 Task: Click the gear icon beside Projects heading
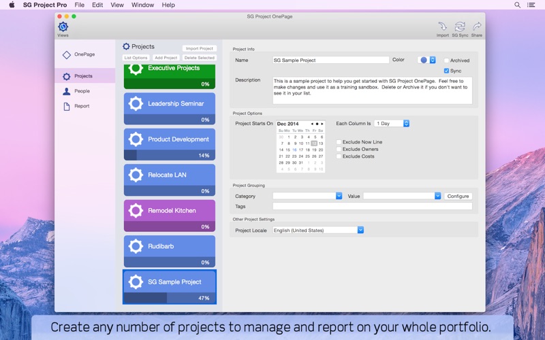pyautogui.click(x=126, y=46)
